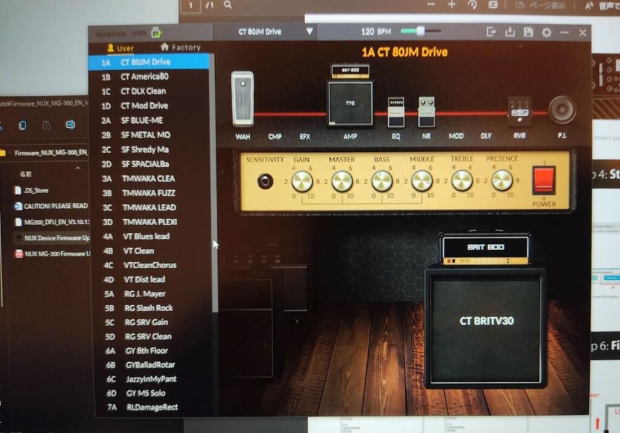Select preset 1D CT Mod Drive

150,106
